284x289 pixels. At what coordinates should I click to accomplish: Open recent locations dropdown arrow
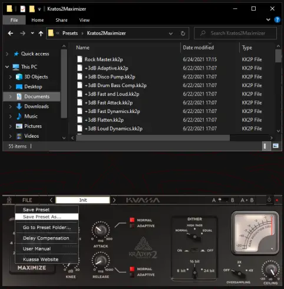32,33
